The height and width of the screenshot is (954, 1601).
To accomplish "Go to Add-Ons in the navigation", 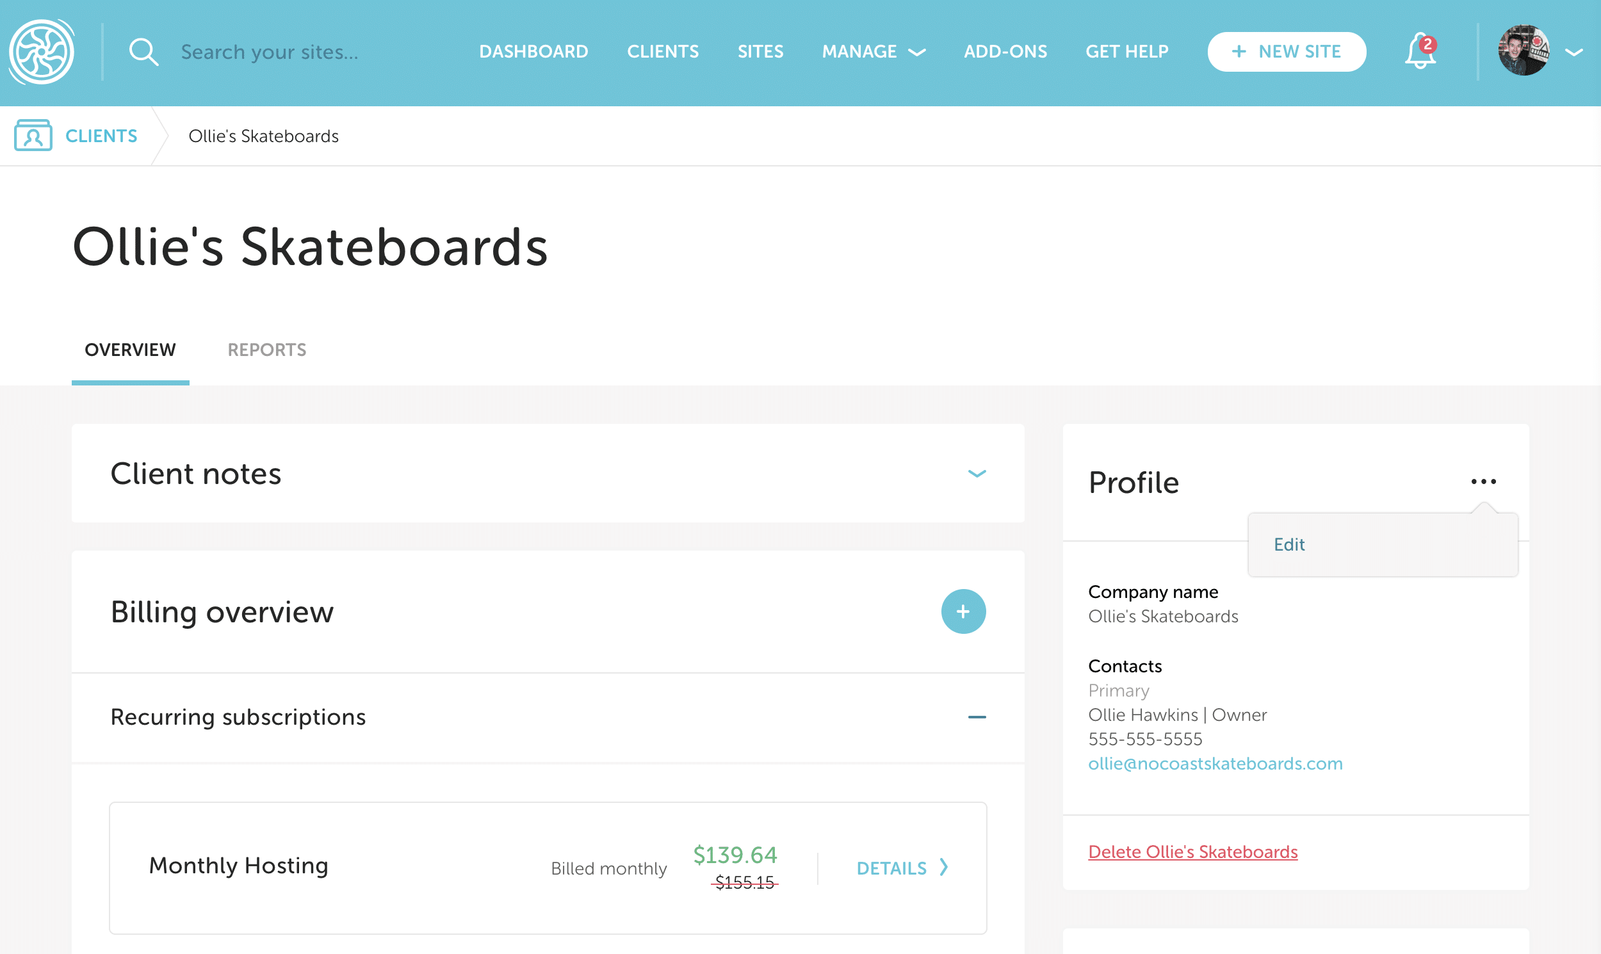I will [x=1005, y=51].
